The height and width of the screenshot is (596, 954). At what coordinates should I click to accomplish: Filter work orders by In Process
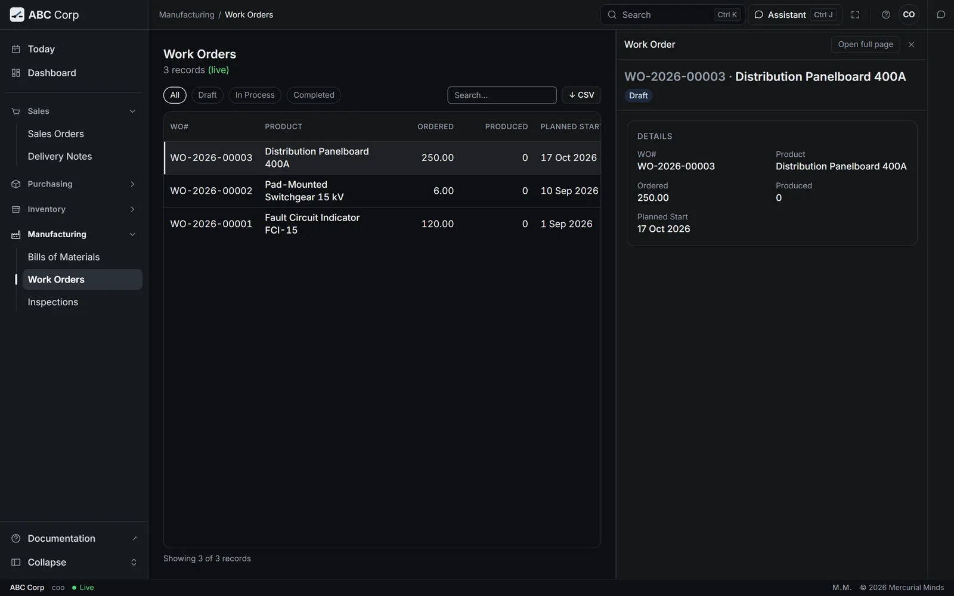[255, 95]
